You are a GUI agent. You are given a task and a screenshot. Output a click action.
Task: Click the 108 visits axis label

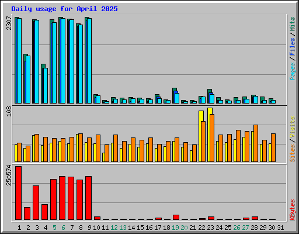(9, 112)
